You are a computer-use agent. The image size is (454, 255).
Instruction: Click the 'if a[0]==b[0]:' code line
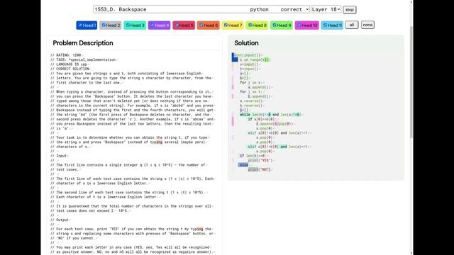[x=262, y=119]
